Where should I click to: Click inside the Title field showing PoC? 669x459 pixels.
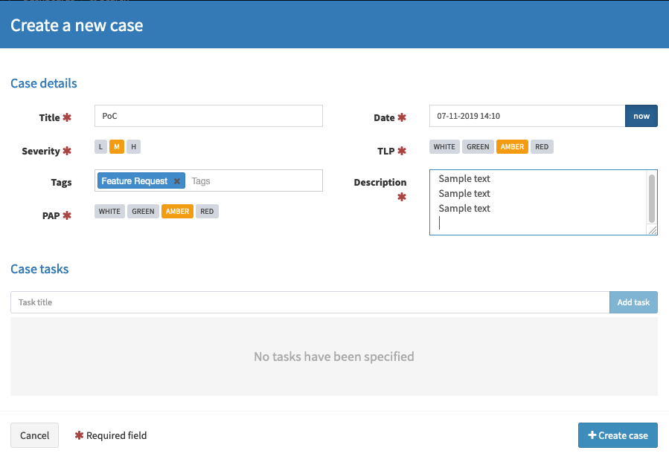(x=208, y=116)
